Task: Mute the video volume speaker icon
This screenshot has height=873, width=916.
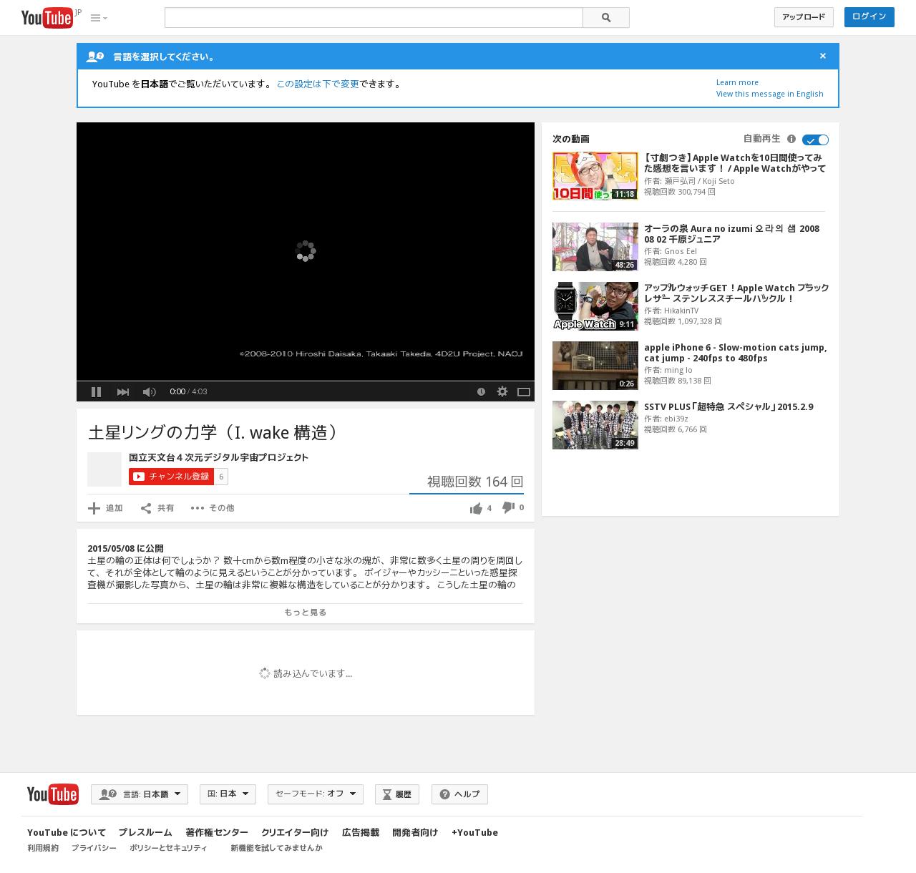Action: (x=149, y=391)
